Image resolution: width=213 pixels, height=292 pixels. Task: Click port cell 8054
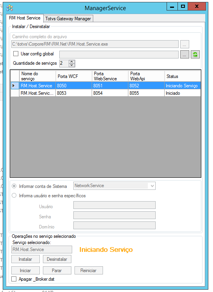click(110, 93)
